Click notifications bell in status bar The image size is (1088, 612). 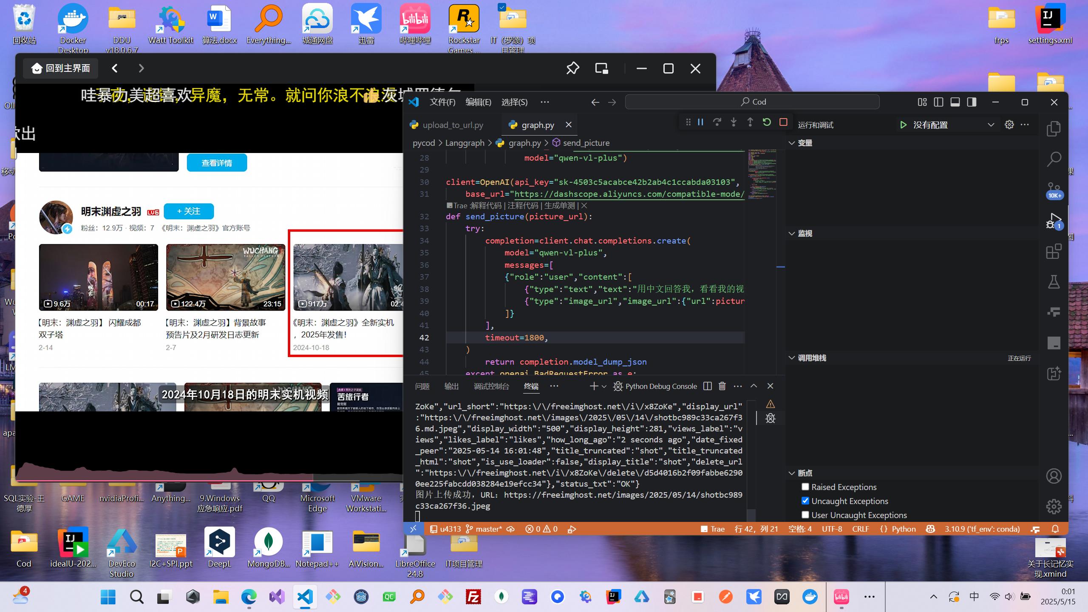tap(1055, 529)
